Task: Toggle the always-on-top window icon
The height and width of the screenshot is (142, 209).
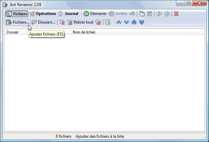Action: [142, 14]
